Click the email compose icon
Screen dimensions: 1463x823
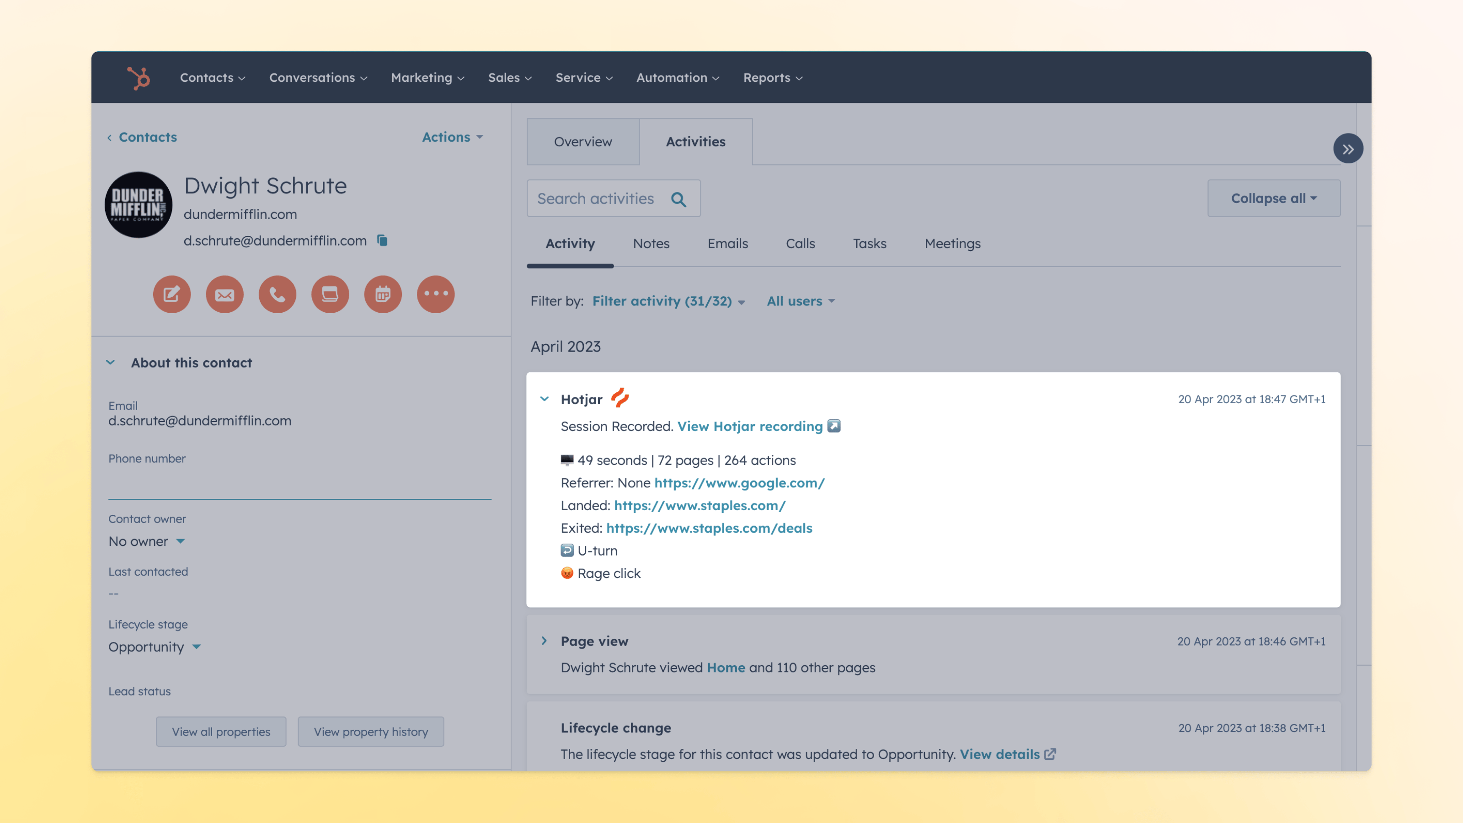[224, 294]
